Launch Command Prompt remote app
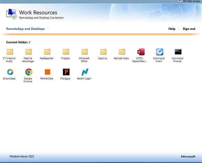The width and height of the screenshot is (202, 163). pos(178,52)
